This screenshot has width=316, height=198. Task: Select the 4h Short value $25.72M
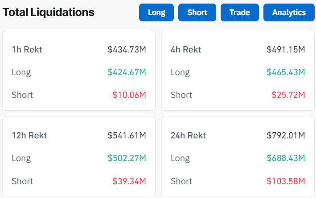(x=288, y=95)
